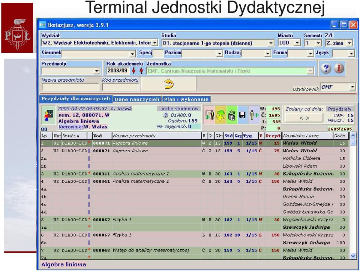360x271 pixels.
Task: Click the teacher at blackboard icon
Action: pos(49,115)
